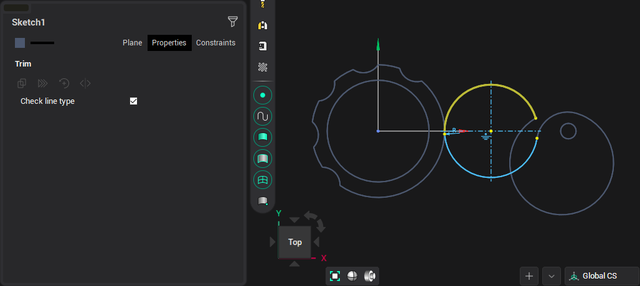Switch to the Plane tab

pos(132,43)
